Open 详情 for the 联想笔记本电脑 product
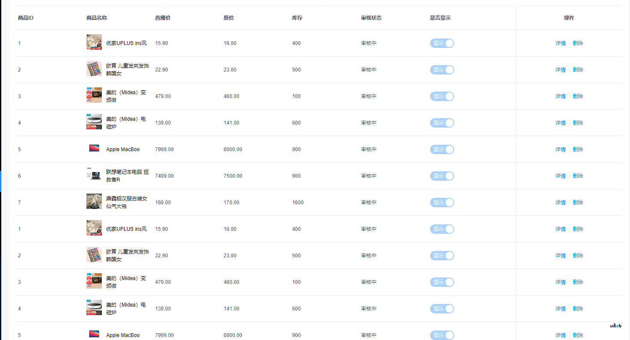The width and height of the screenshot is (630, 340). (560, 176)
